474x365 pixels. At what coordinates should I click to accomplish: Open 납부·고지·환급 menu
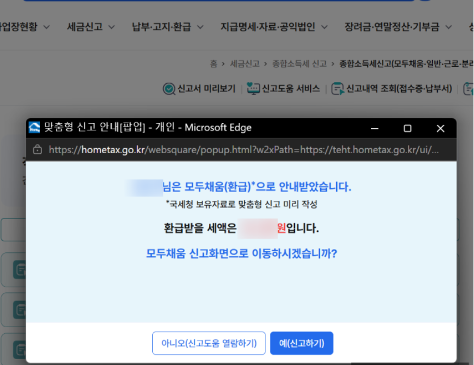click(161, 27)
